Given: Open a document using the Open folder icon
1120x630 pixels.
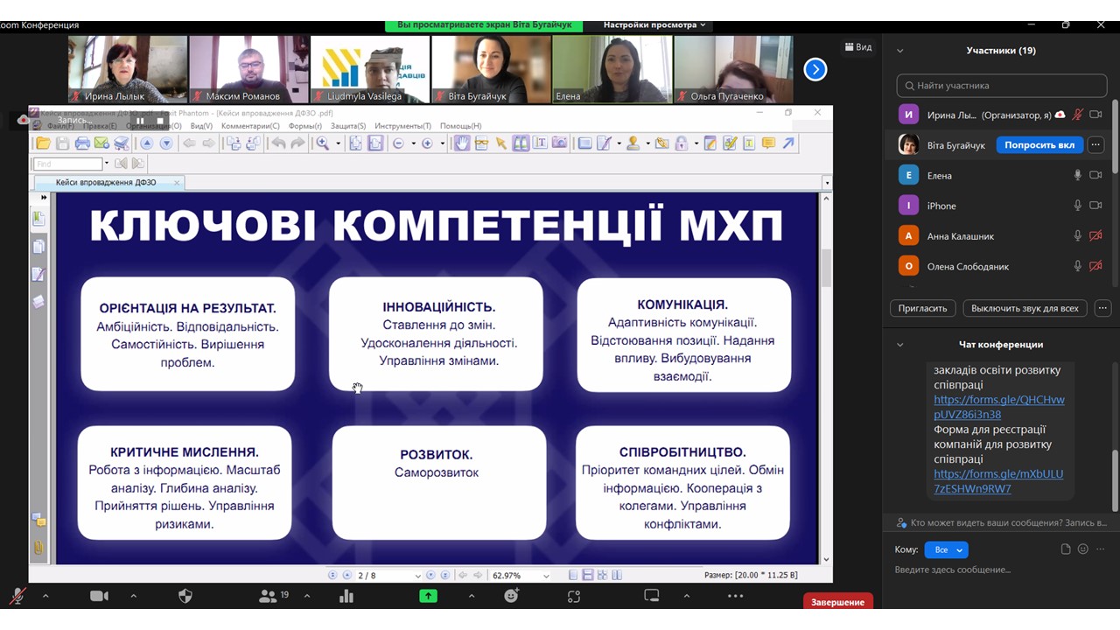Looking at the screenshot, I should pyautogui.click(x=43, y=143).
